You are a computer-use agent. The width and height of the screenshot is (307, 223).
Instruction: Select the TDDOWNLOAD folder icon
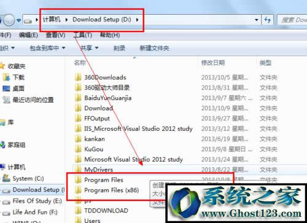pos(78,210)
